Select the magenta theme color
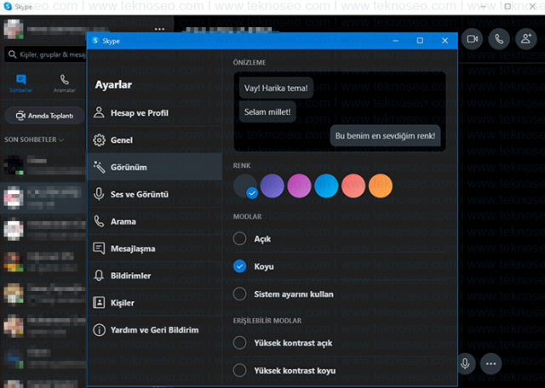Viewport: 545px width, 388px height. (x=299, y=185)
